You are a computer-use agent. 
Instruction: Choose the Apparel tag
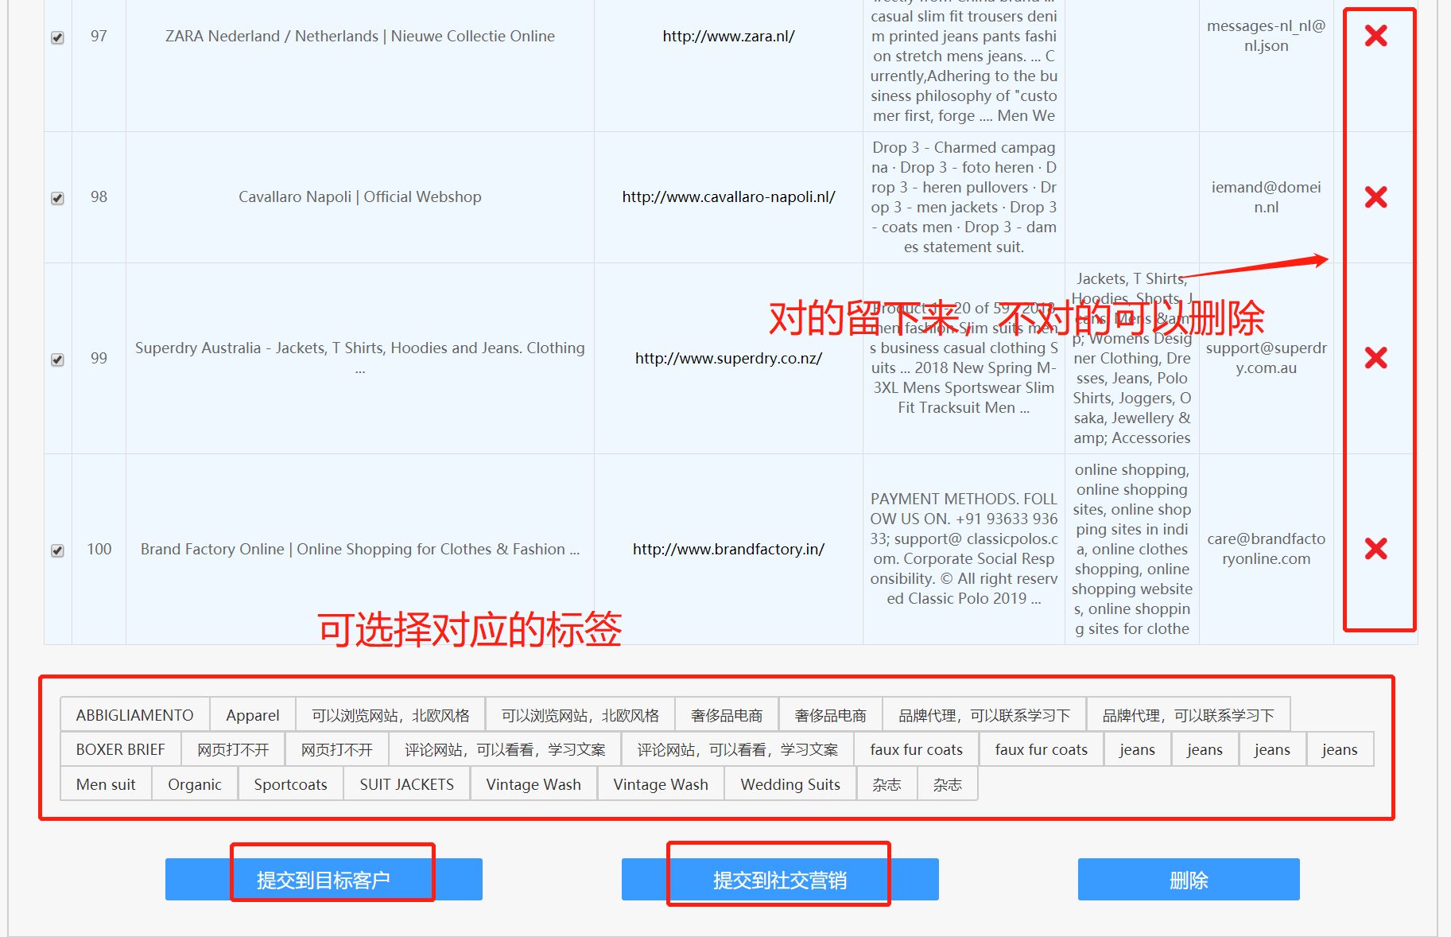click(x=252, y=715)
